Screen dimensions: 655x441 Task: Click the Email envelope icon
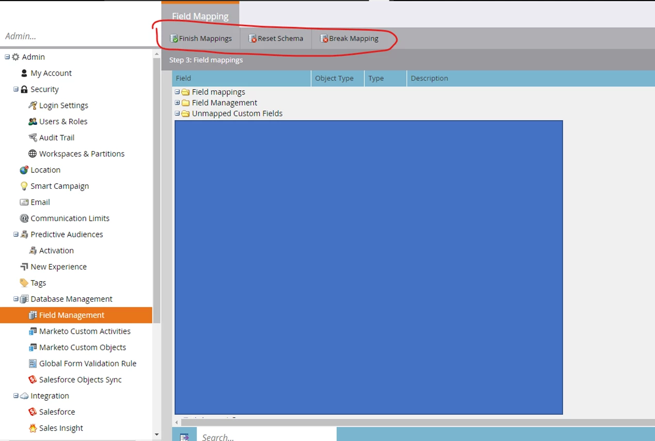coord(24,202)
